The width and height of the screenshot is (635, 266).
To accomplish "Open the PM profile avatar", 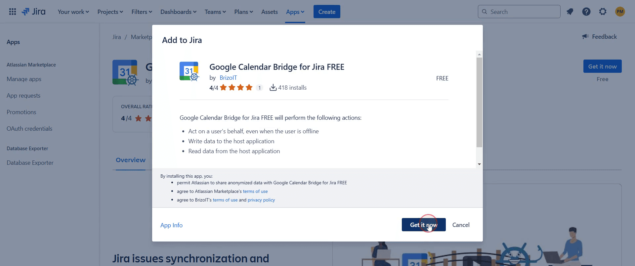I will point(620,12).
